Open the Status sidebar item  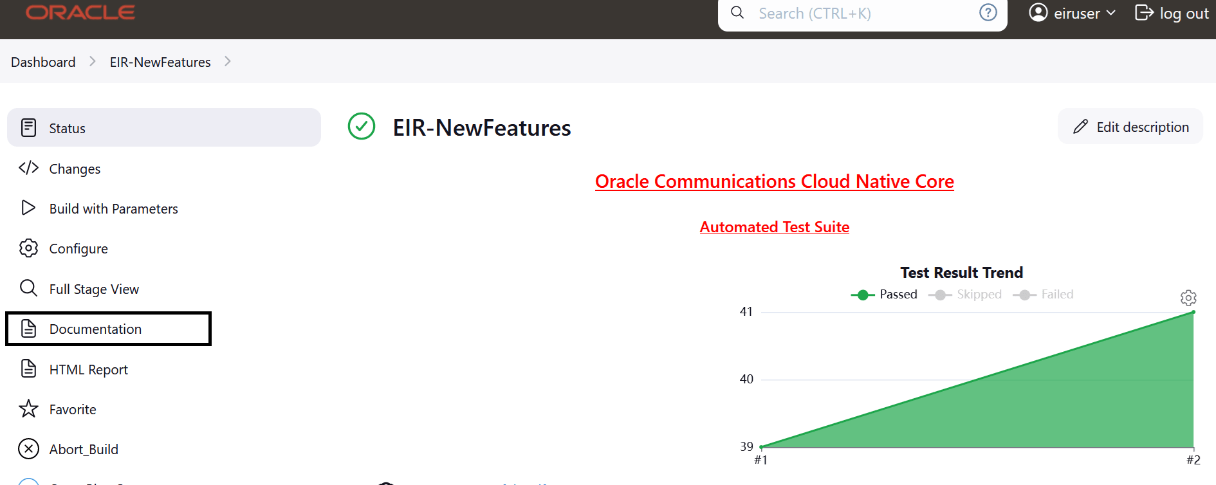click(164, 127)
